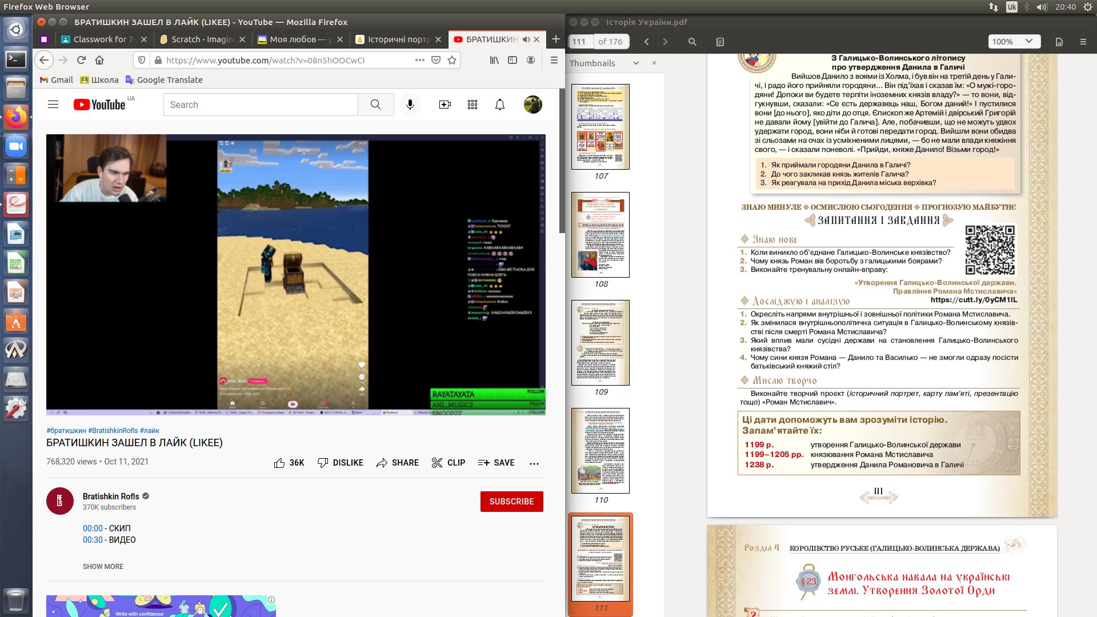Open the YouTube hamburger guide menu

[x=53, y=105]
